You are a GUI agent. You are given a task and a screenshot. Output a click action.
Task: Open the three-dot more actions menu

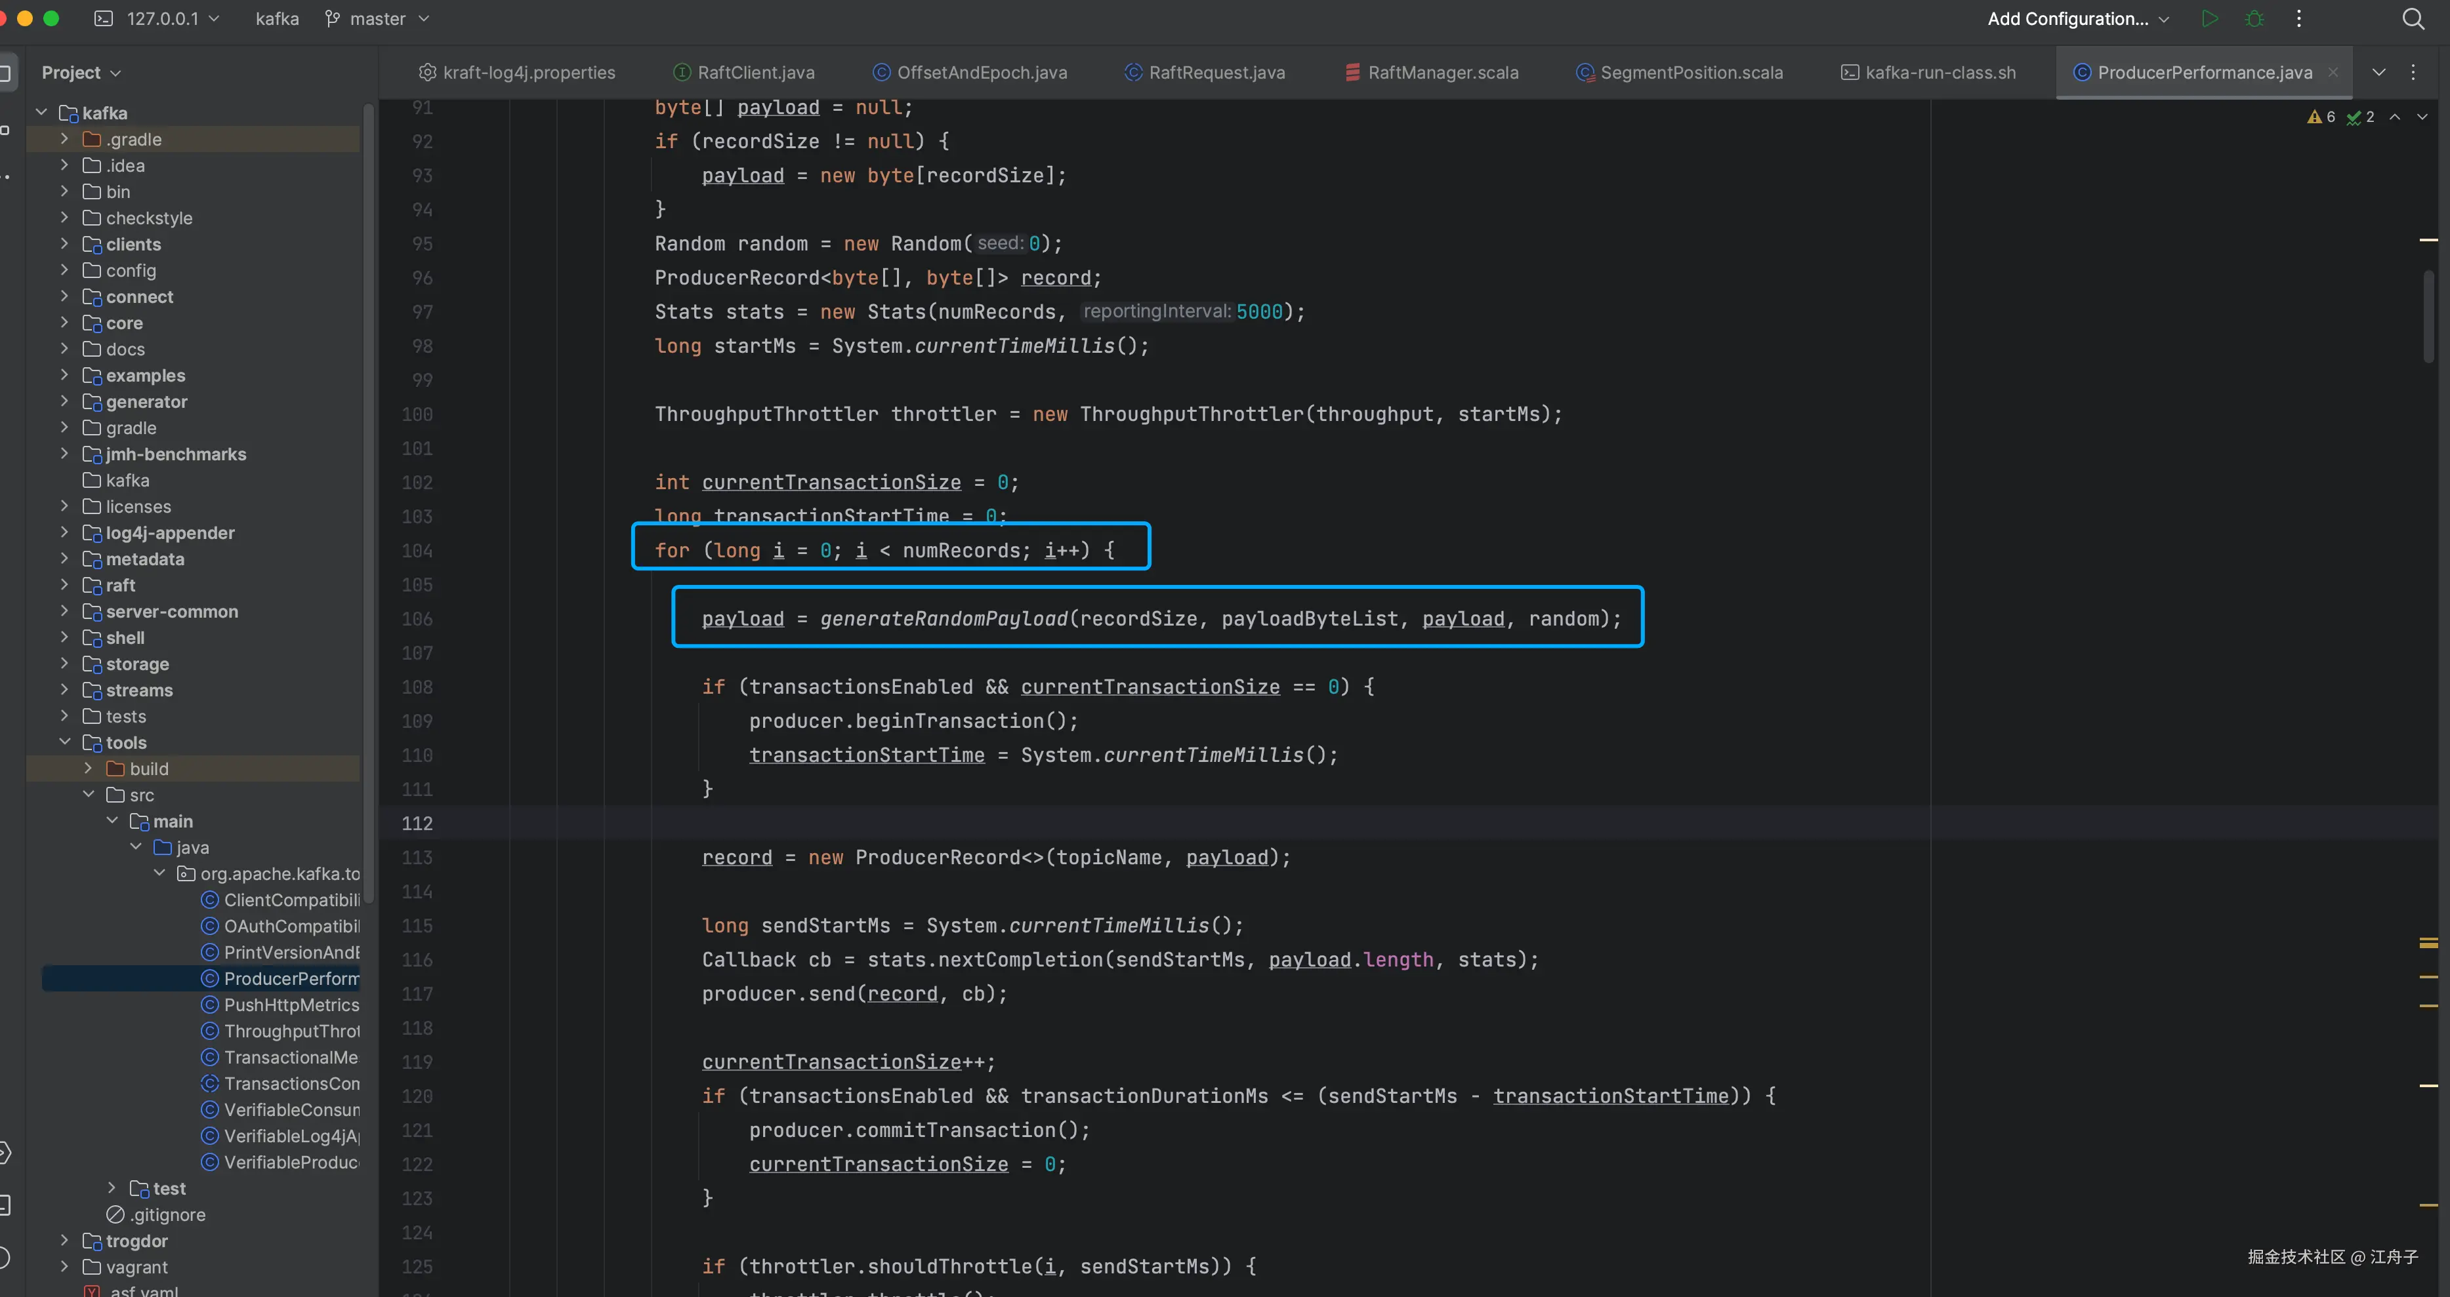coord(2299,18)
